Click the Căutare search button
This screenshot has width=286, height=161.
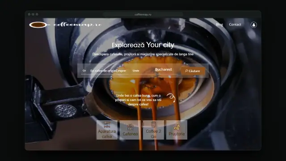click(193, 71)
